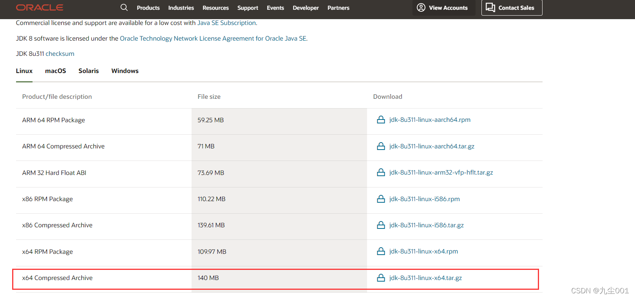This screenshot has height=298, width=635.
Task: Click lock icon for jdk-8u311-linux-aarch64.rpm
Action: pyautogui.click(x=381, y=120)
